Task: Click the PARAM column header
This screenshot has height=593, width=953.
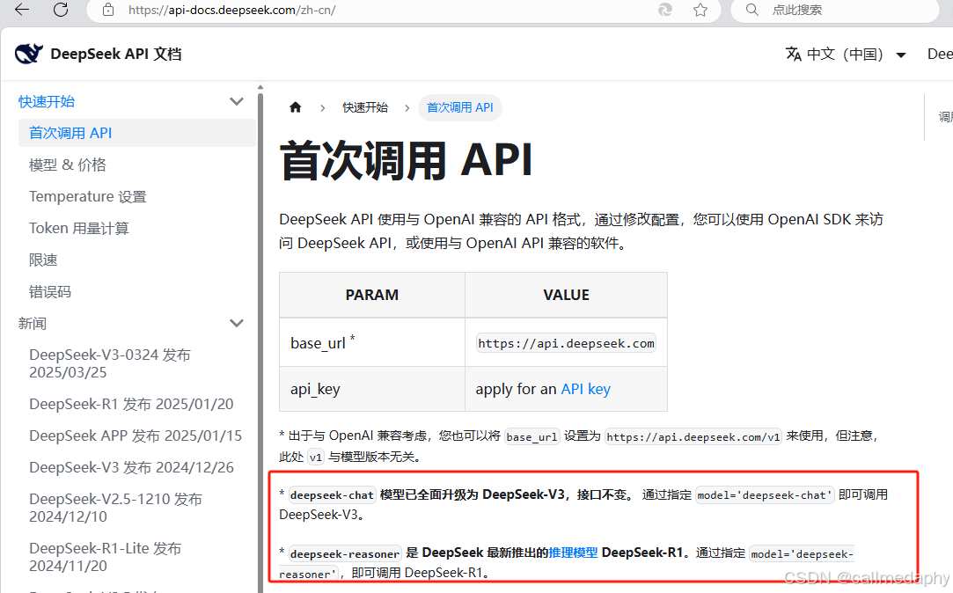Action: point(372,295)
